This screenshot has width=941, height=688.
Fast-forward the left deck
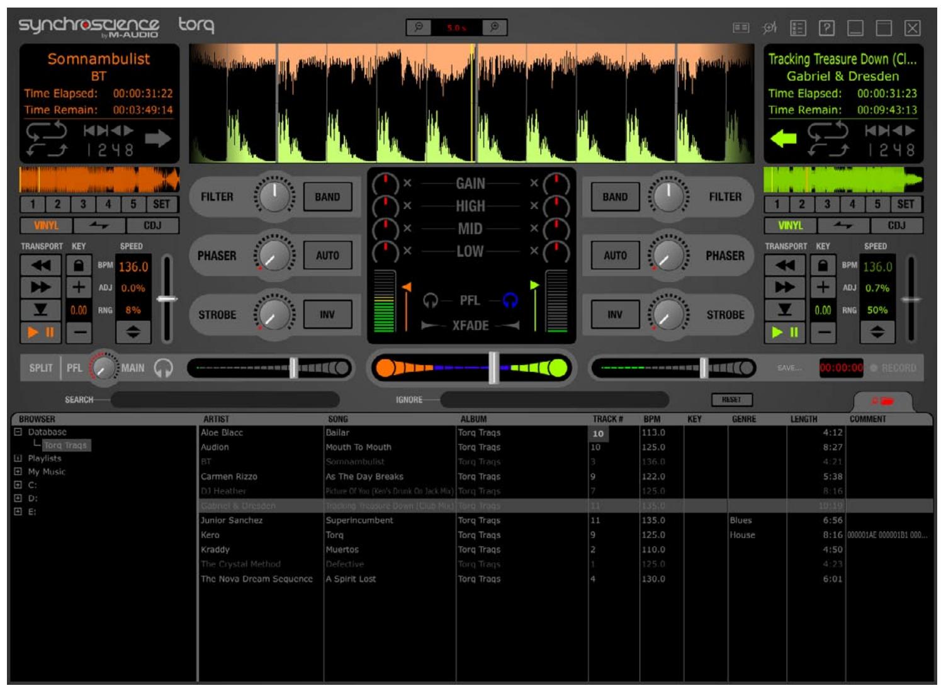(x=41, y=287)
